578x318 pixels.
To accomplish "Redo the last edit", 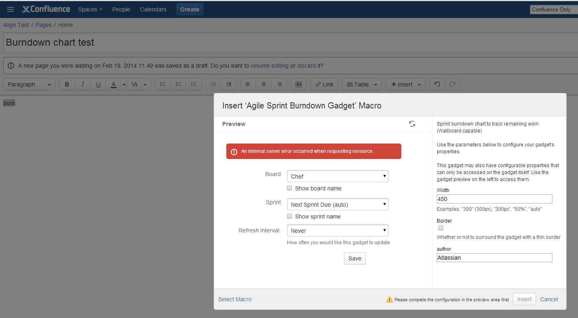I will [453, 84].
